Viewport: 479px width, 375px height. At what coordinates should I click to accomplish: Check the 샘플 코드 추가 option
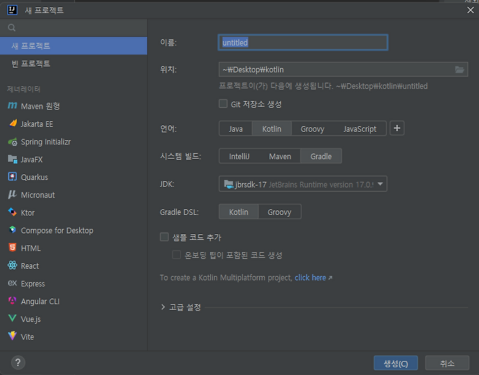(x=164, y=237)
